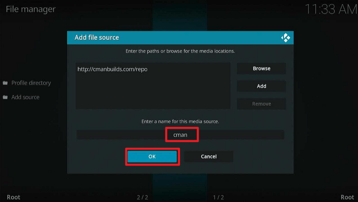Click the Remove path button
The width and height of the screenshot is (358, 202).
click(261, 104)
